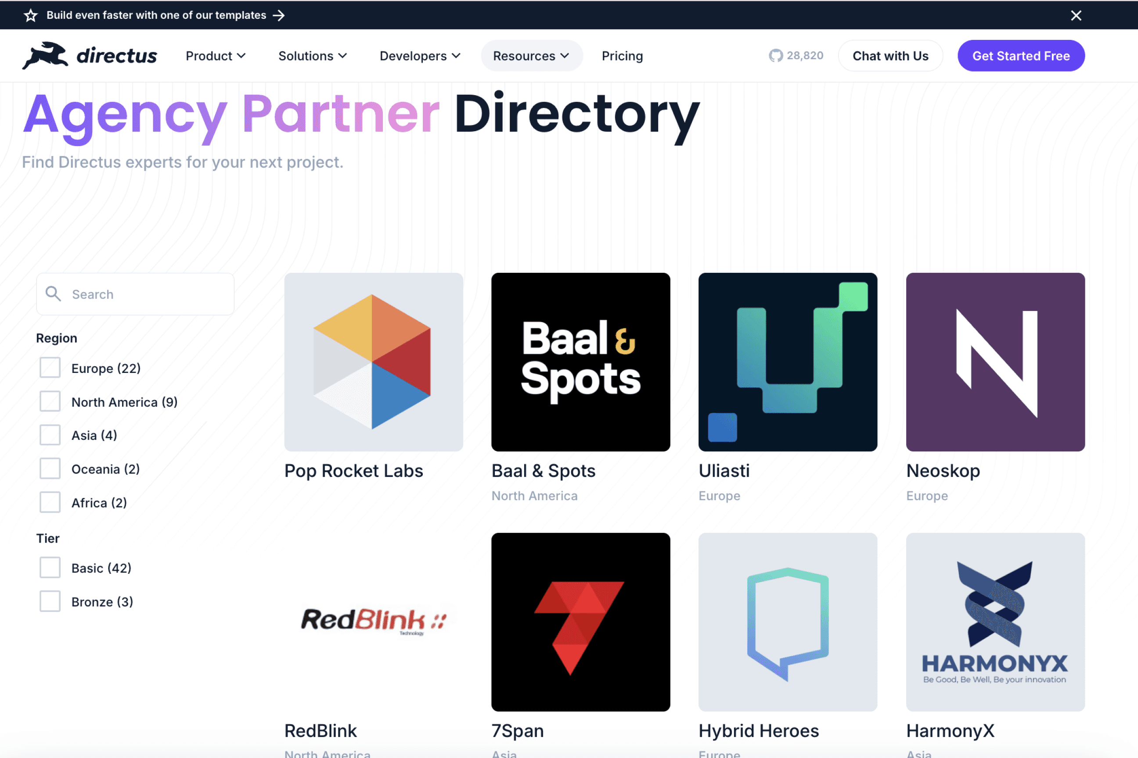The height and width of the screenshot is (758, 1138).
Task: Click the search magnifier icon
Action: point(53,294)
